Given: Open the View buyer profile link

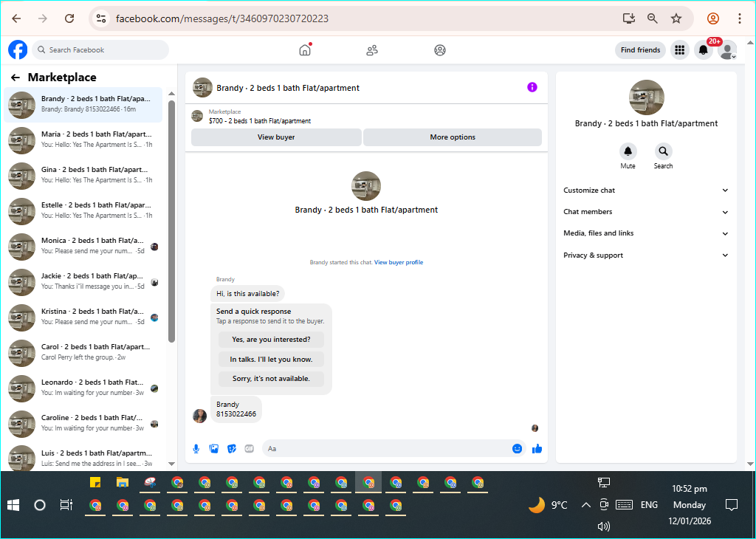Looking at the screenshot, I should pos(399,262).
